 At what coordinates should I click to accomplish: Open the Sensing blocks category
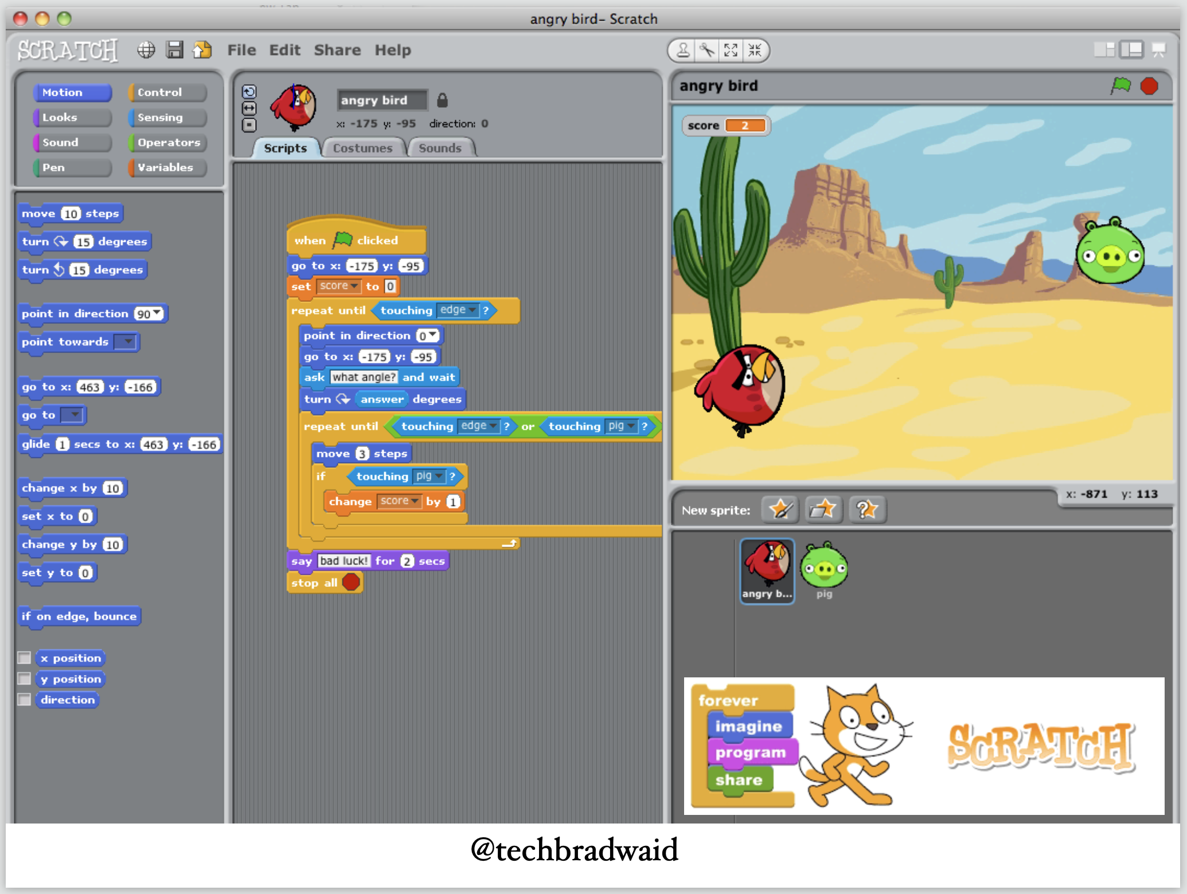point(167,117)
